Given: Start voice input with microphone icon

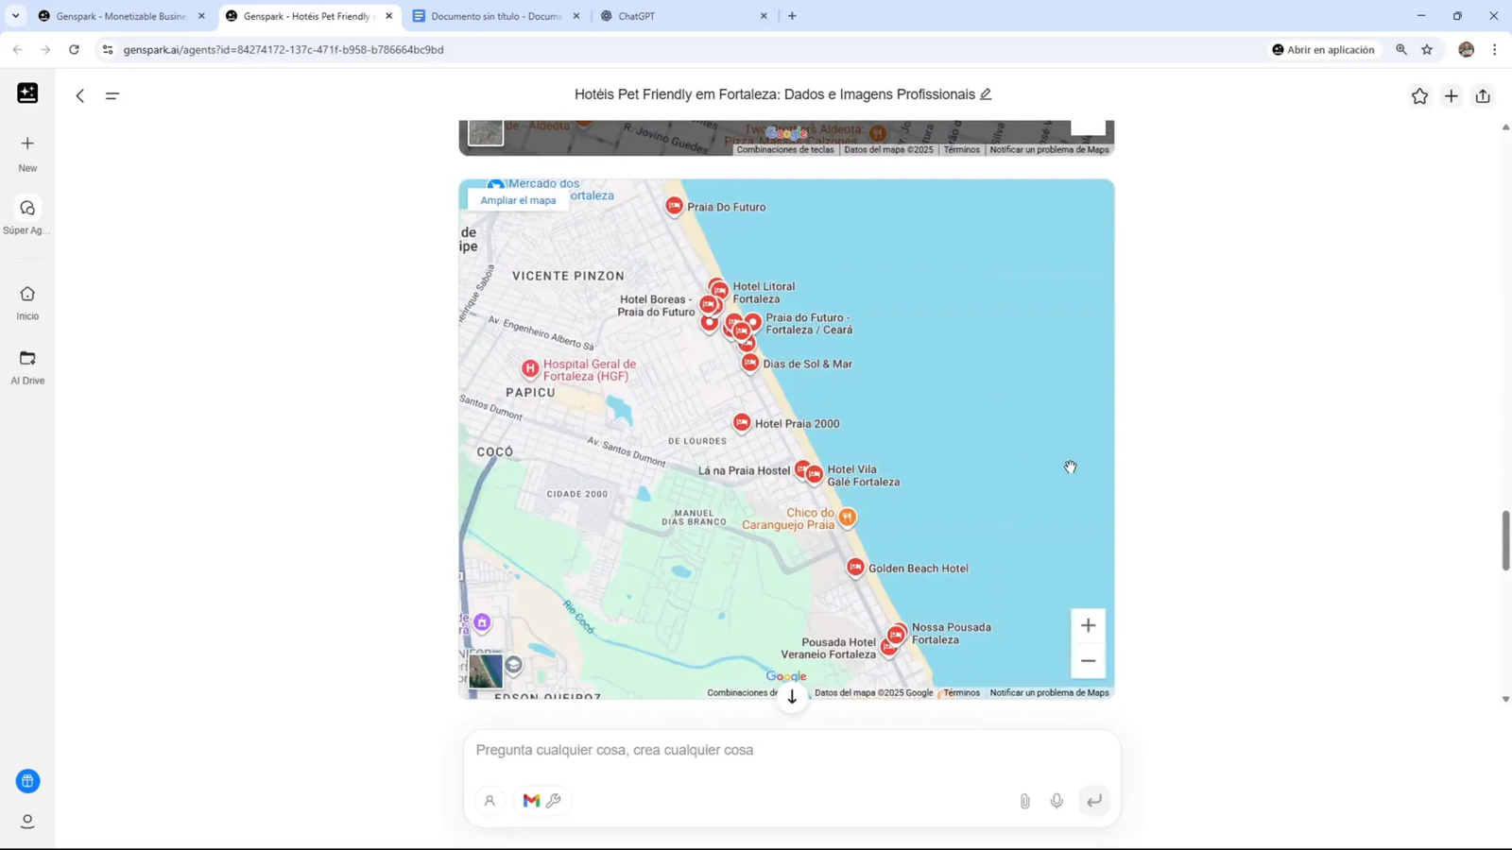Looking at the screenshot, I should tap(1057, 801).
